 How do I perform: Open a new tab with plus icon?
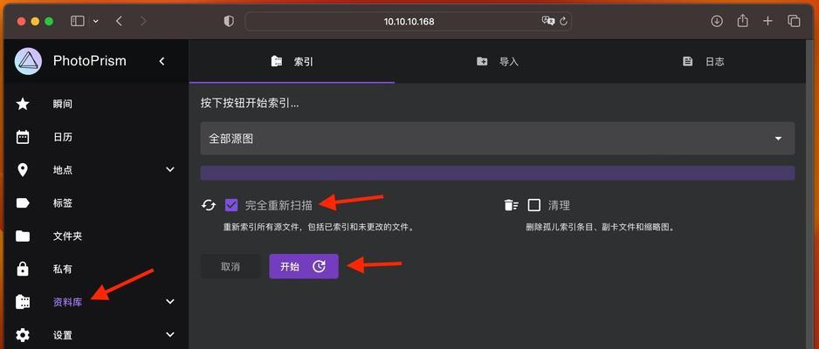click(x=767, y=22)
